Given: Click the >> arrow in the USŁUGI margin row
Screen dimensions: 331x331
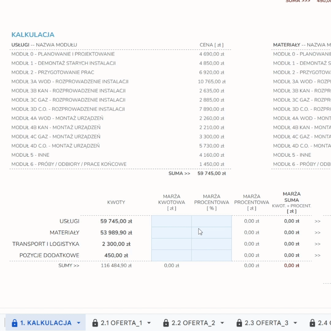Looking at the screenshot, I should point(318,221).
